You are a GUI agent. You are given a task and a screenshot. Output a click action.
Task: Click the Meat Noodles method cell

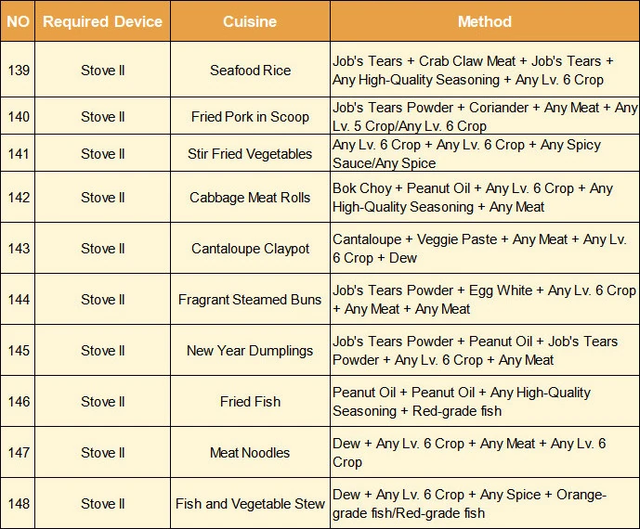469,453
